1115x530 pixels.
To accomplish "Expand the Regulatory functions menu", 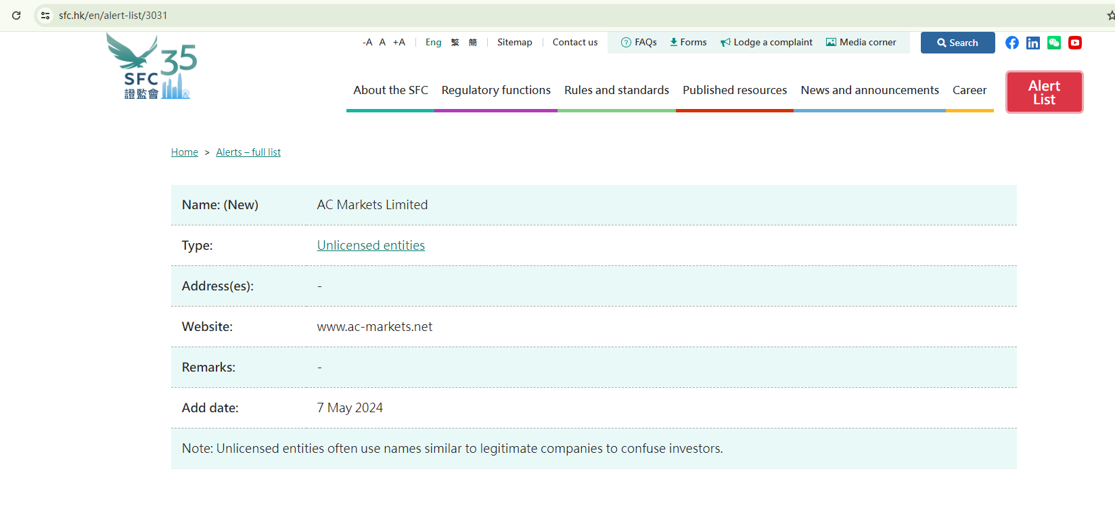I will 496,90.
